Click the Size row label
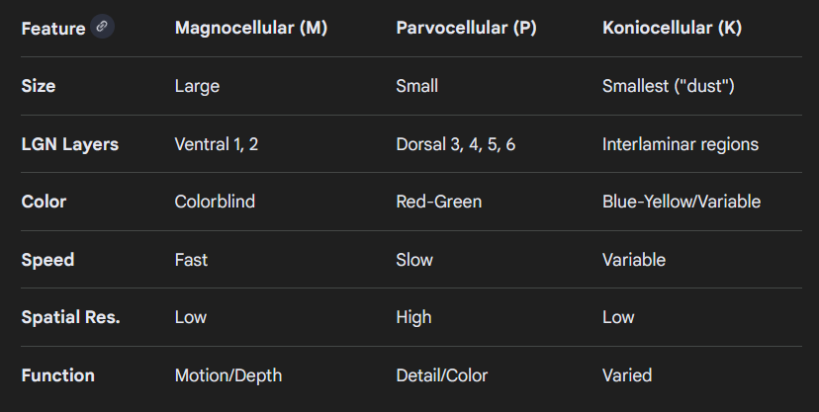This screenshot has height=412, width=819. [39, 86]
